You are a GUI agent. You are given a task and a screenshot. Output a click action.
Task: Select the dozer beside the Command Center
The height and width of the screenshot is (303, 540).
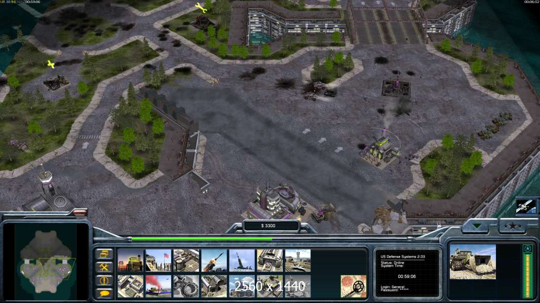click(323, 213)
